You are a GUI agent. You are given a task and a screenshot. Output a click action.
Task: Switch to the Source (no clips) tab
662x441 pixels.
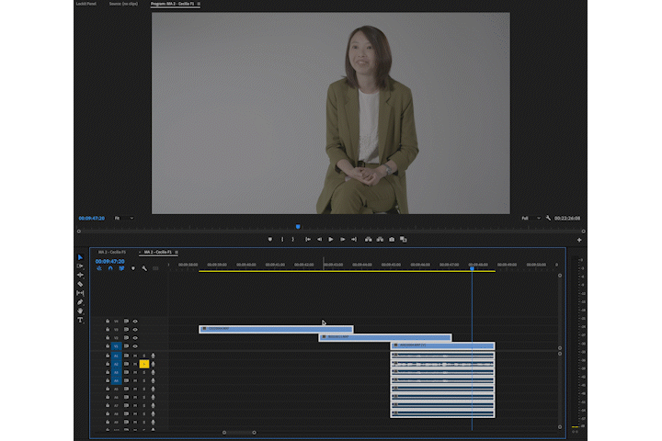coord(122,4)
